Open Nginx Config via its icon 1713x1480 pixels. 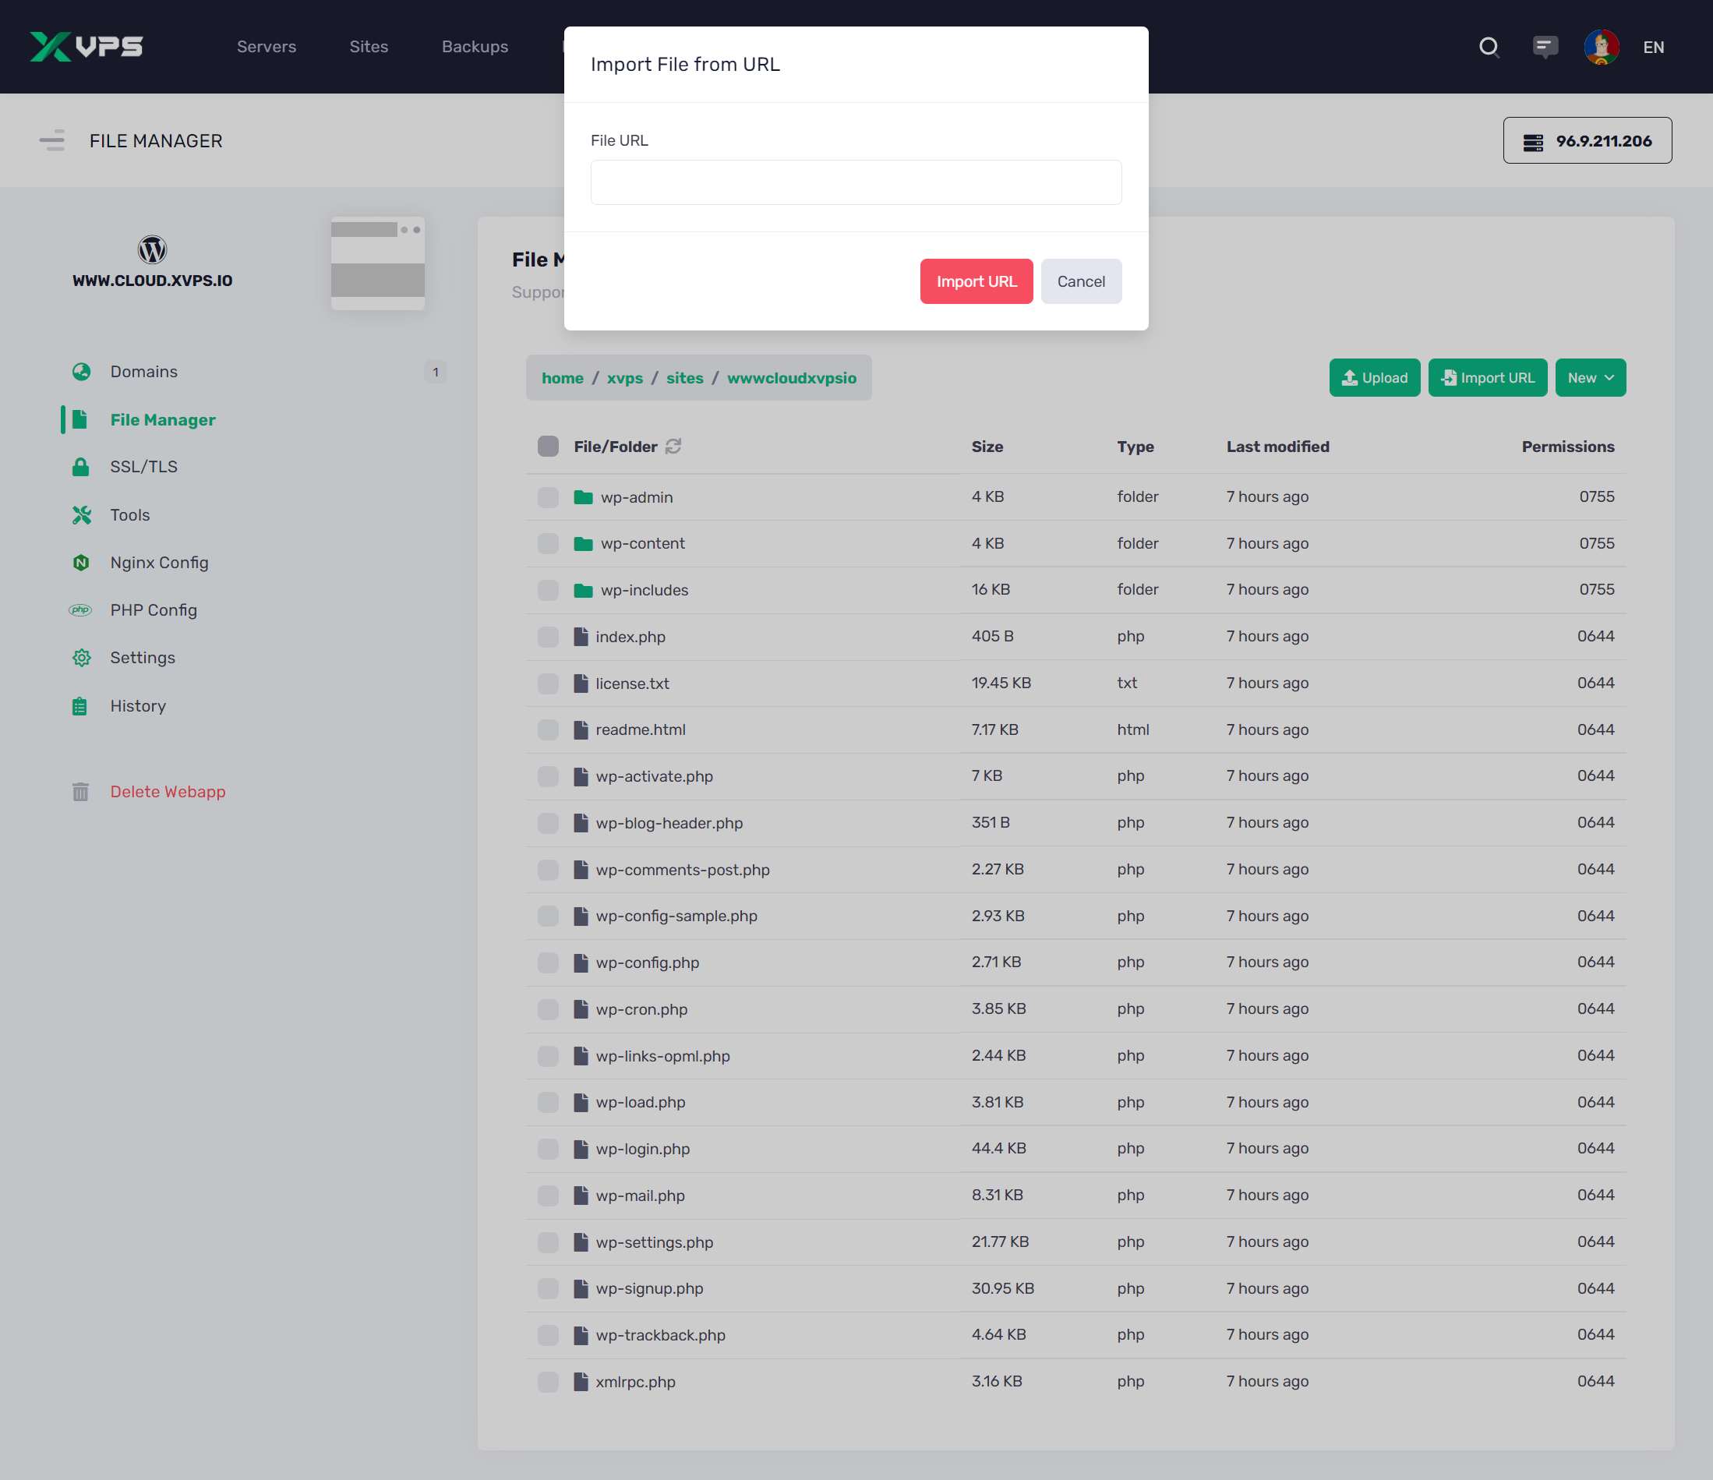coord(81,562)
